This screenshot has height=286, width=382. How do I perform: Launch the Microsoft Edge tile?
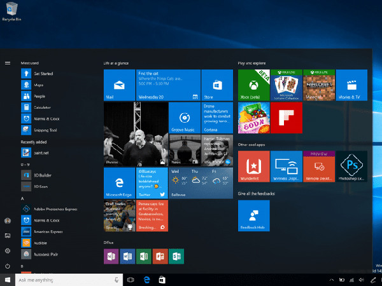120,183
